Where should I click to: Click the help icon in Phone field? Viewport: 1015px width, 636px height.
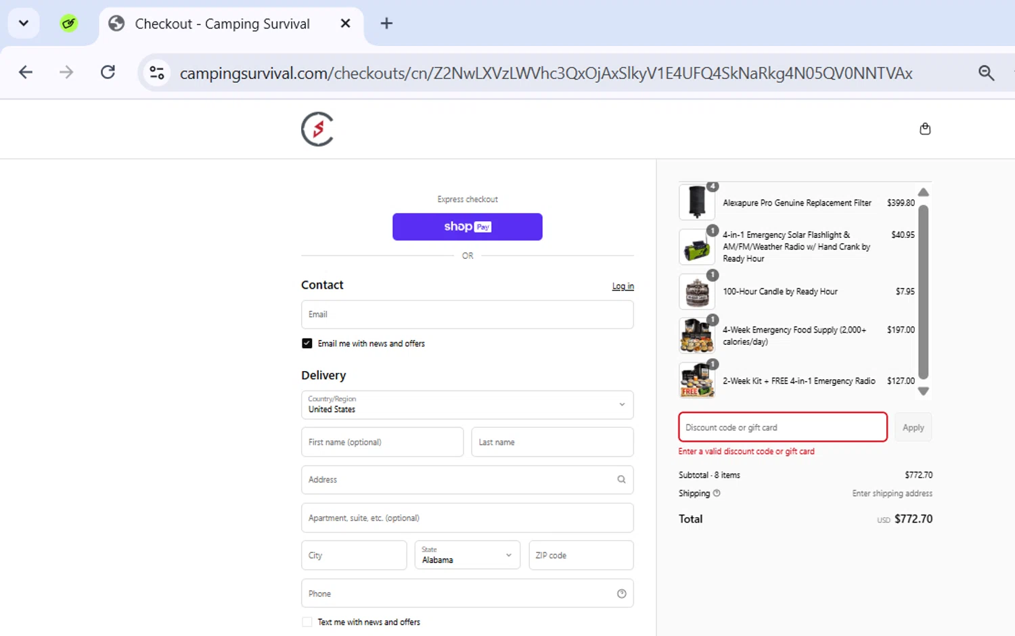(621, 593)
